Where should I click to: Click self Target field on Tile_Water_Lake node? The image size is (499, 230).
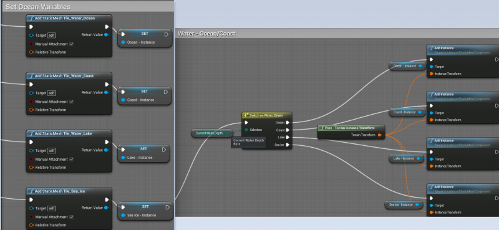pyautogui.click(x=52, y=151)
